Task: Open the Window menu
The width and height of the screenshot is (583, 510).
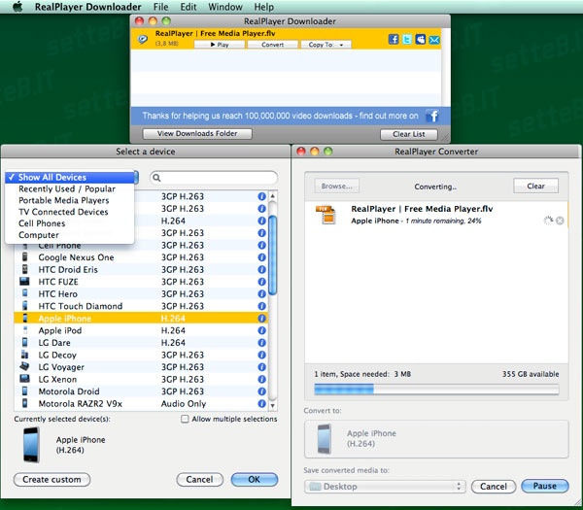Action: (225, 7)
